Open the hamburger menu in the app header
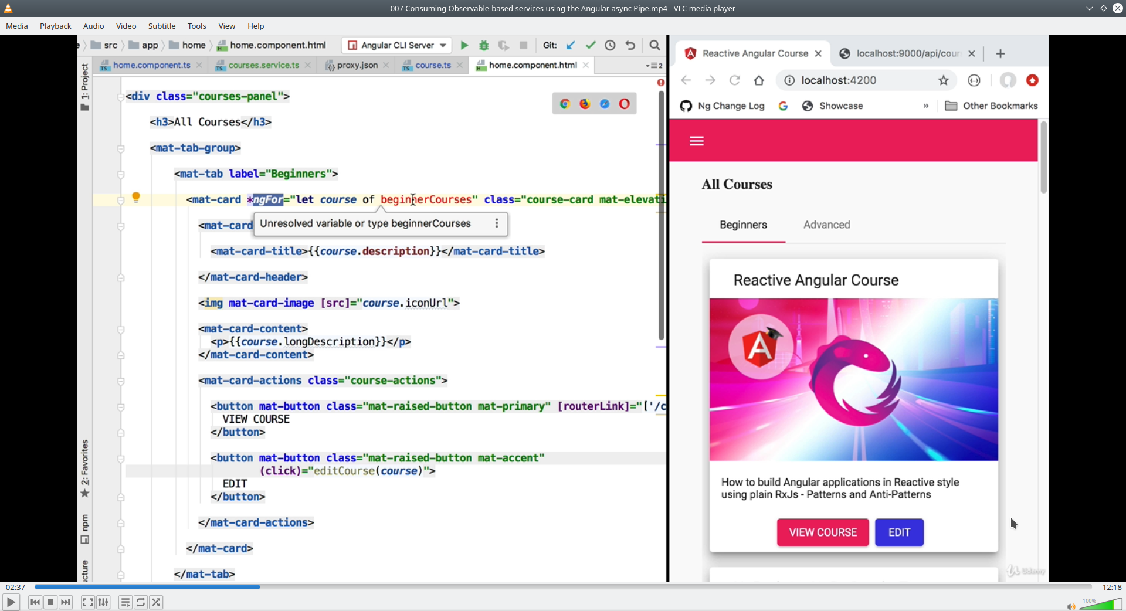 pos(697,141)
